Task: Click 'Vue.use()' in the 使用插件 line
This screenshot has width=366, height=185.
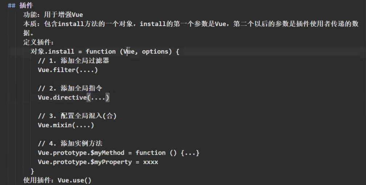Action: click(74, 180)
